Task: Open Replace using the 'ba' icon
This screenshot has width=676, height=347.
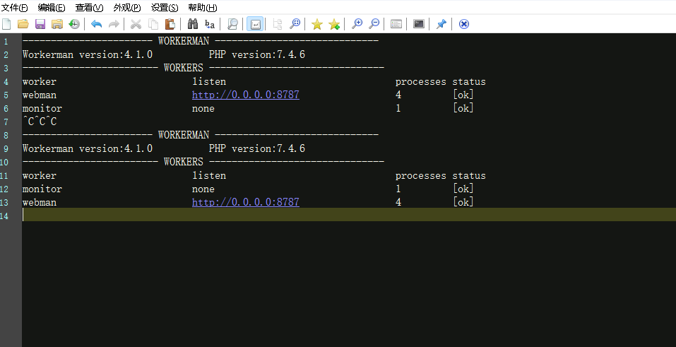Action: [210, 24]
